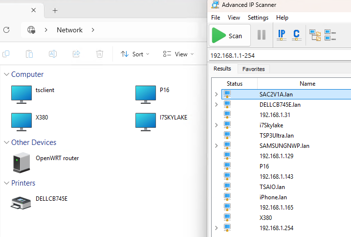Select the 192.168.1.143 row
Screen dimensions: 351x237
(286, 177)
